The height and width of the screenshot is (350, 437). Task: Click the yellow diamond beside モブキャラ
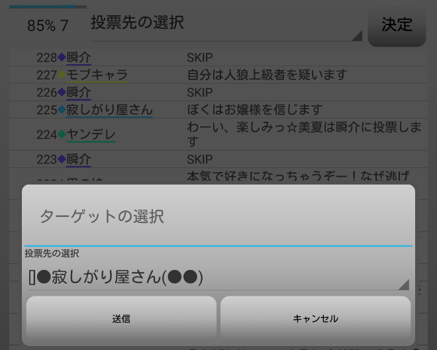pyautogui.click(x=62, y=75)
